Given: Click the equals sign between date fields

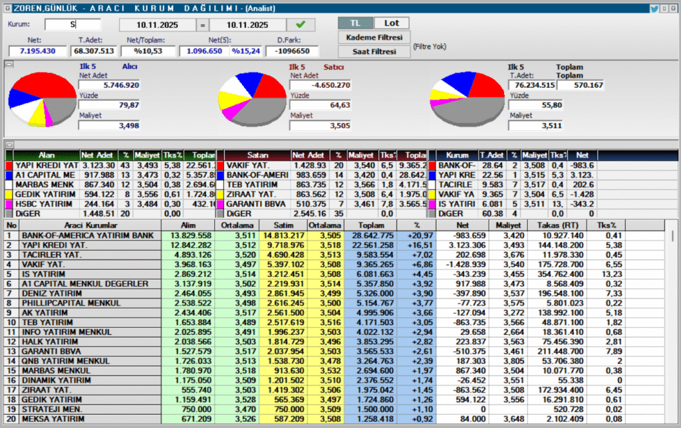Looking at the screenshot, I should (x=202, y=25).
